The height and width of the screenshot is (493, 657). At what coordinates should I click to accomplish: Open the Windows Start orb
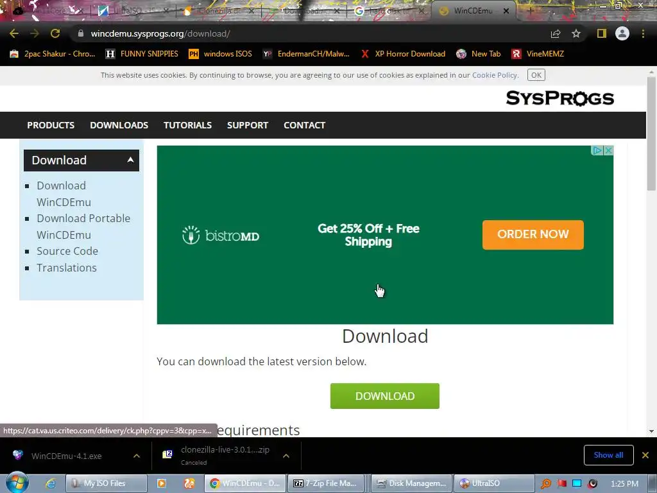[17, 483]
